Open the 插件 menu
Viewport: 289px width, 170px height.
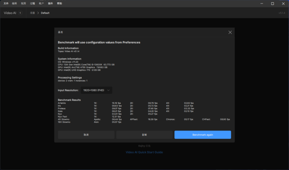coord(51,4)
